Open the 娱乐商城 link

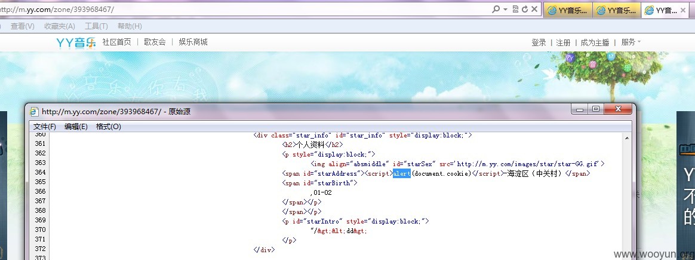[x=193, y=42]
